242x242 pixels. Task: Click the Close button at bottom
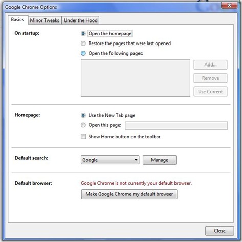click(219, 231)
